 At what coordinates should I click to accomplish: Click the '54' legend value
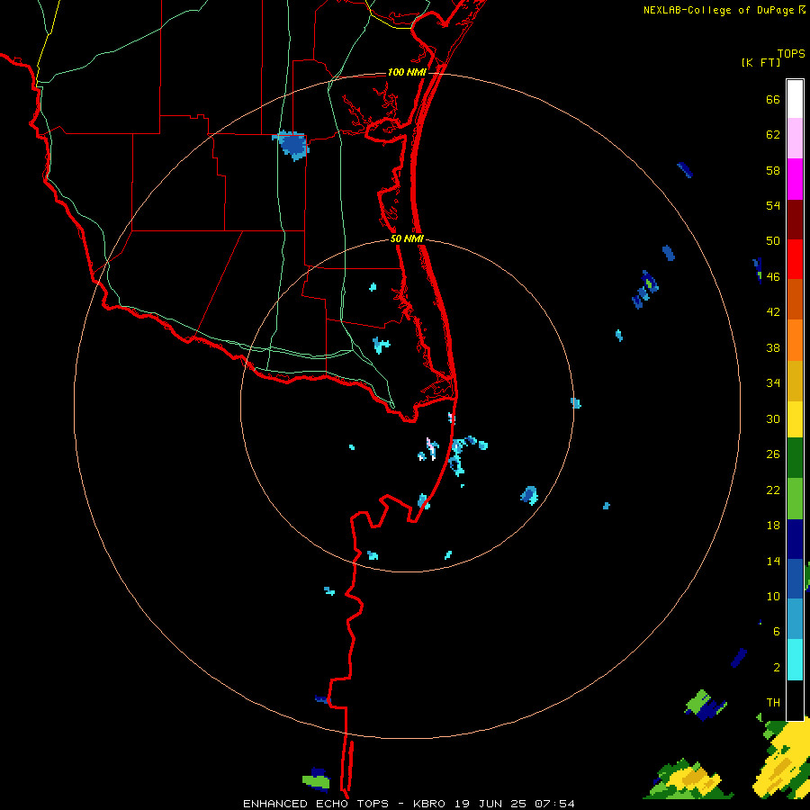click(x=773, y=205)
